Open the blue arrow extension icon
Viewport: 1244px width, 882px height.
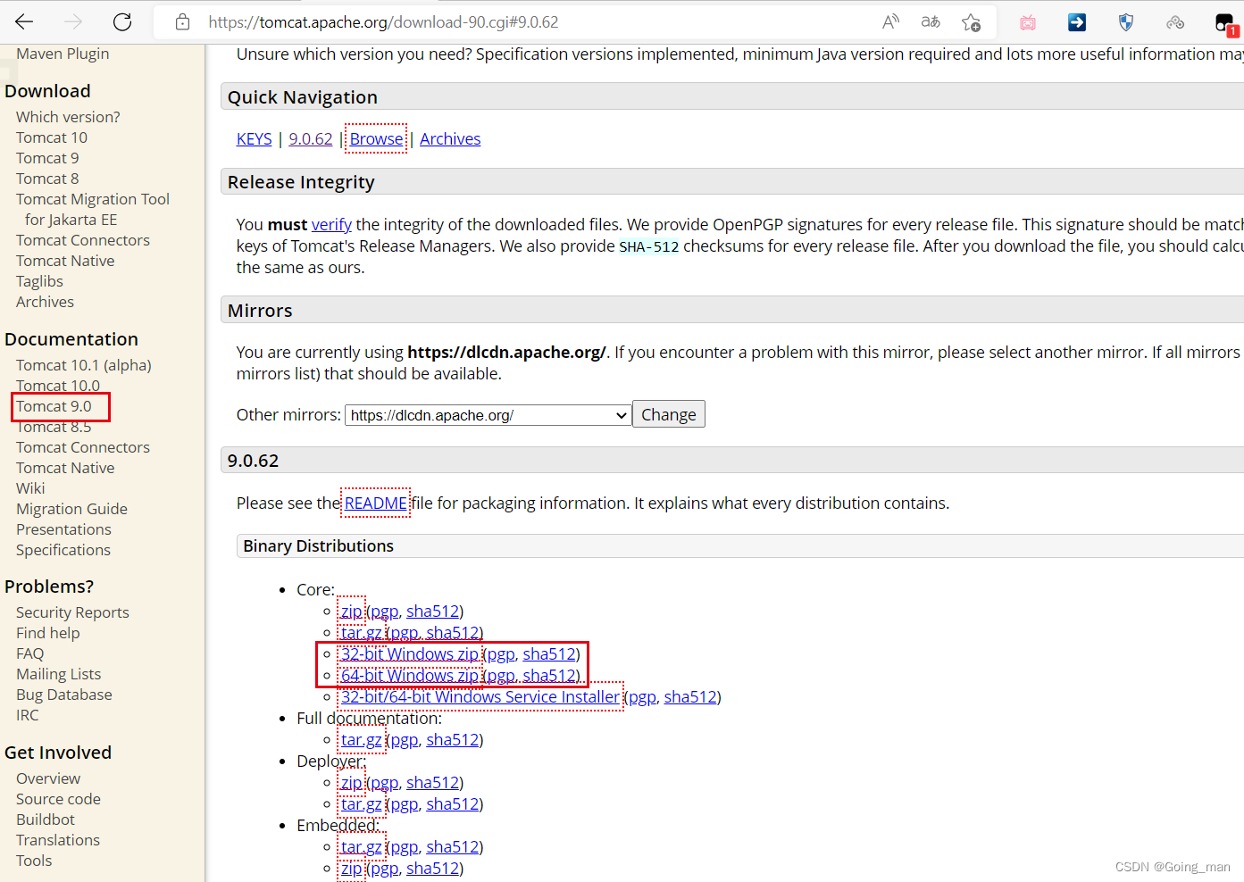[1077, 22]
